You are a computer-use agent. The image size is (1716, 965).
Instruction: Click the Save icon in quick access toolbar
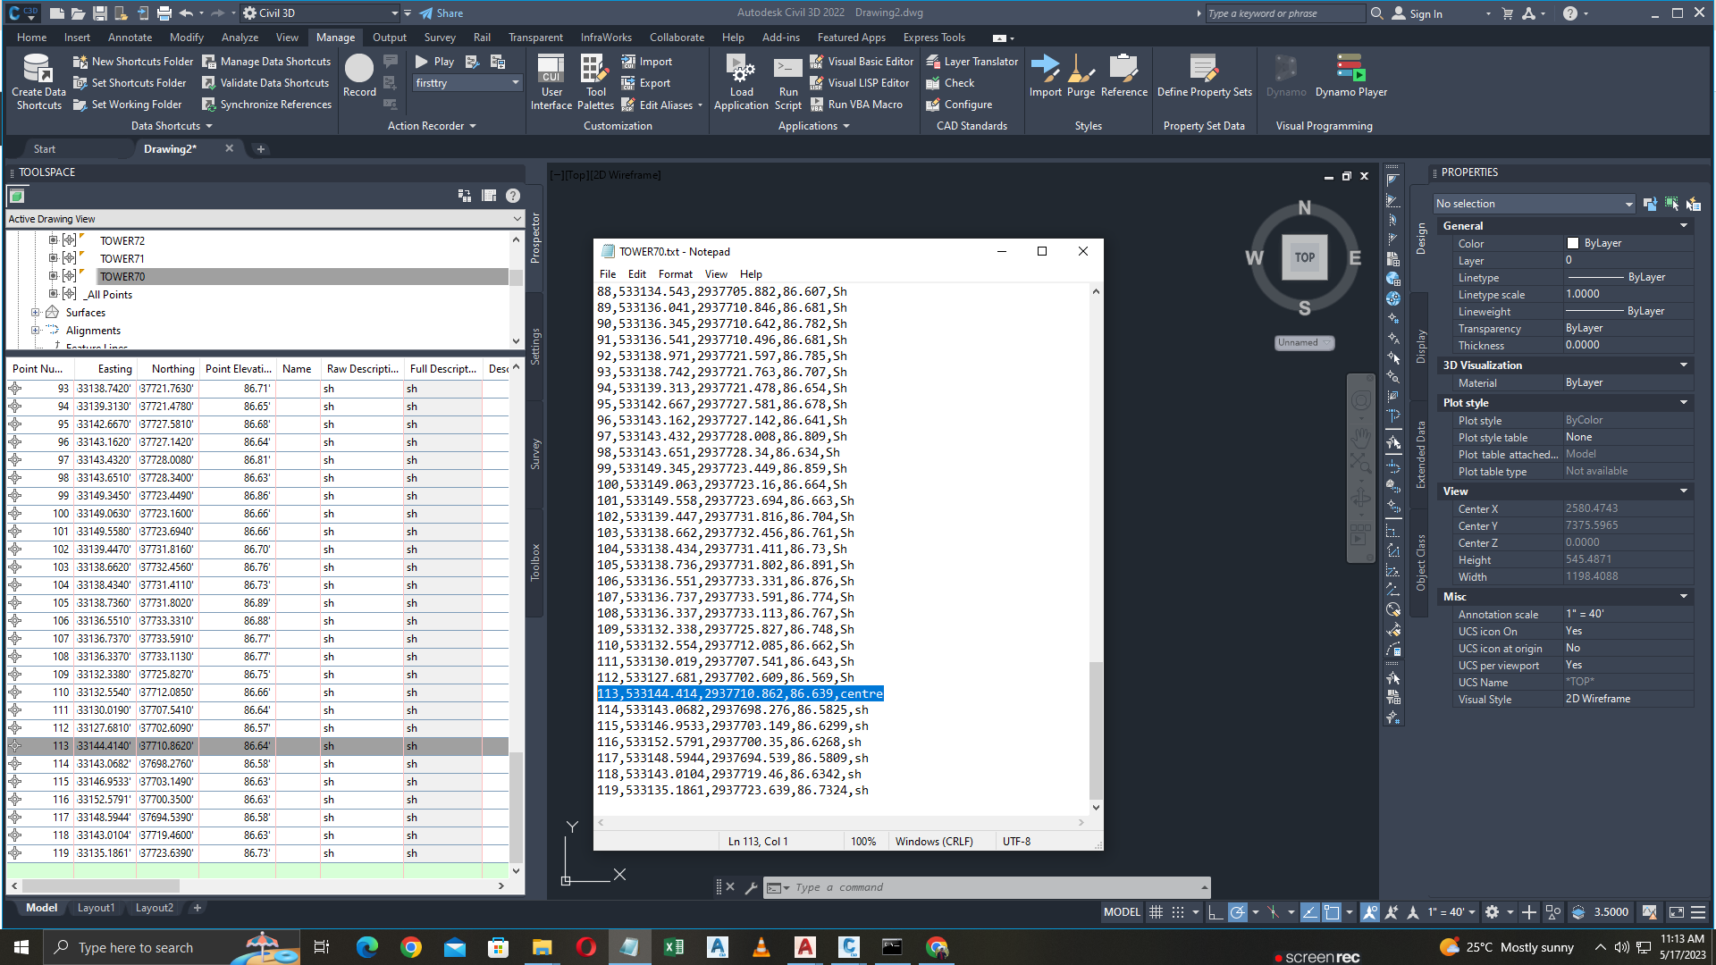(99, 13)
